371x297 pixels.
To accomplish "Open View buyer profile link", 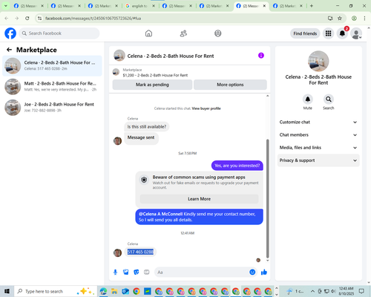I will click(x=206, y=108).
